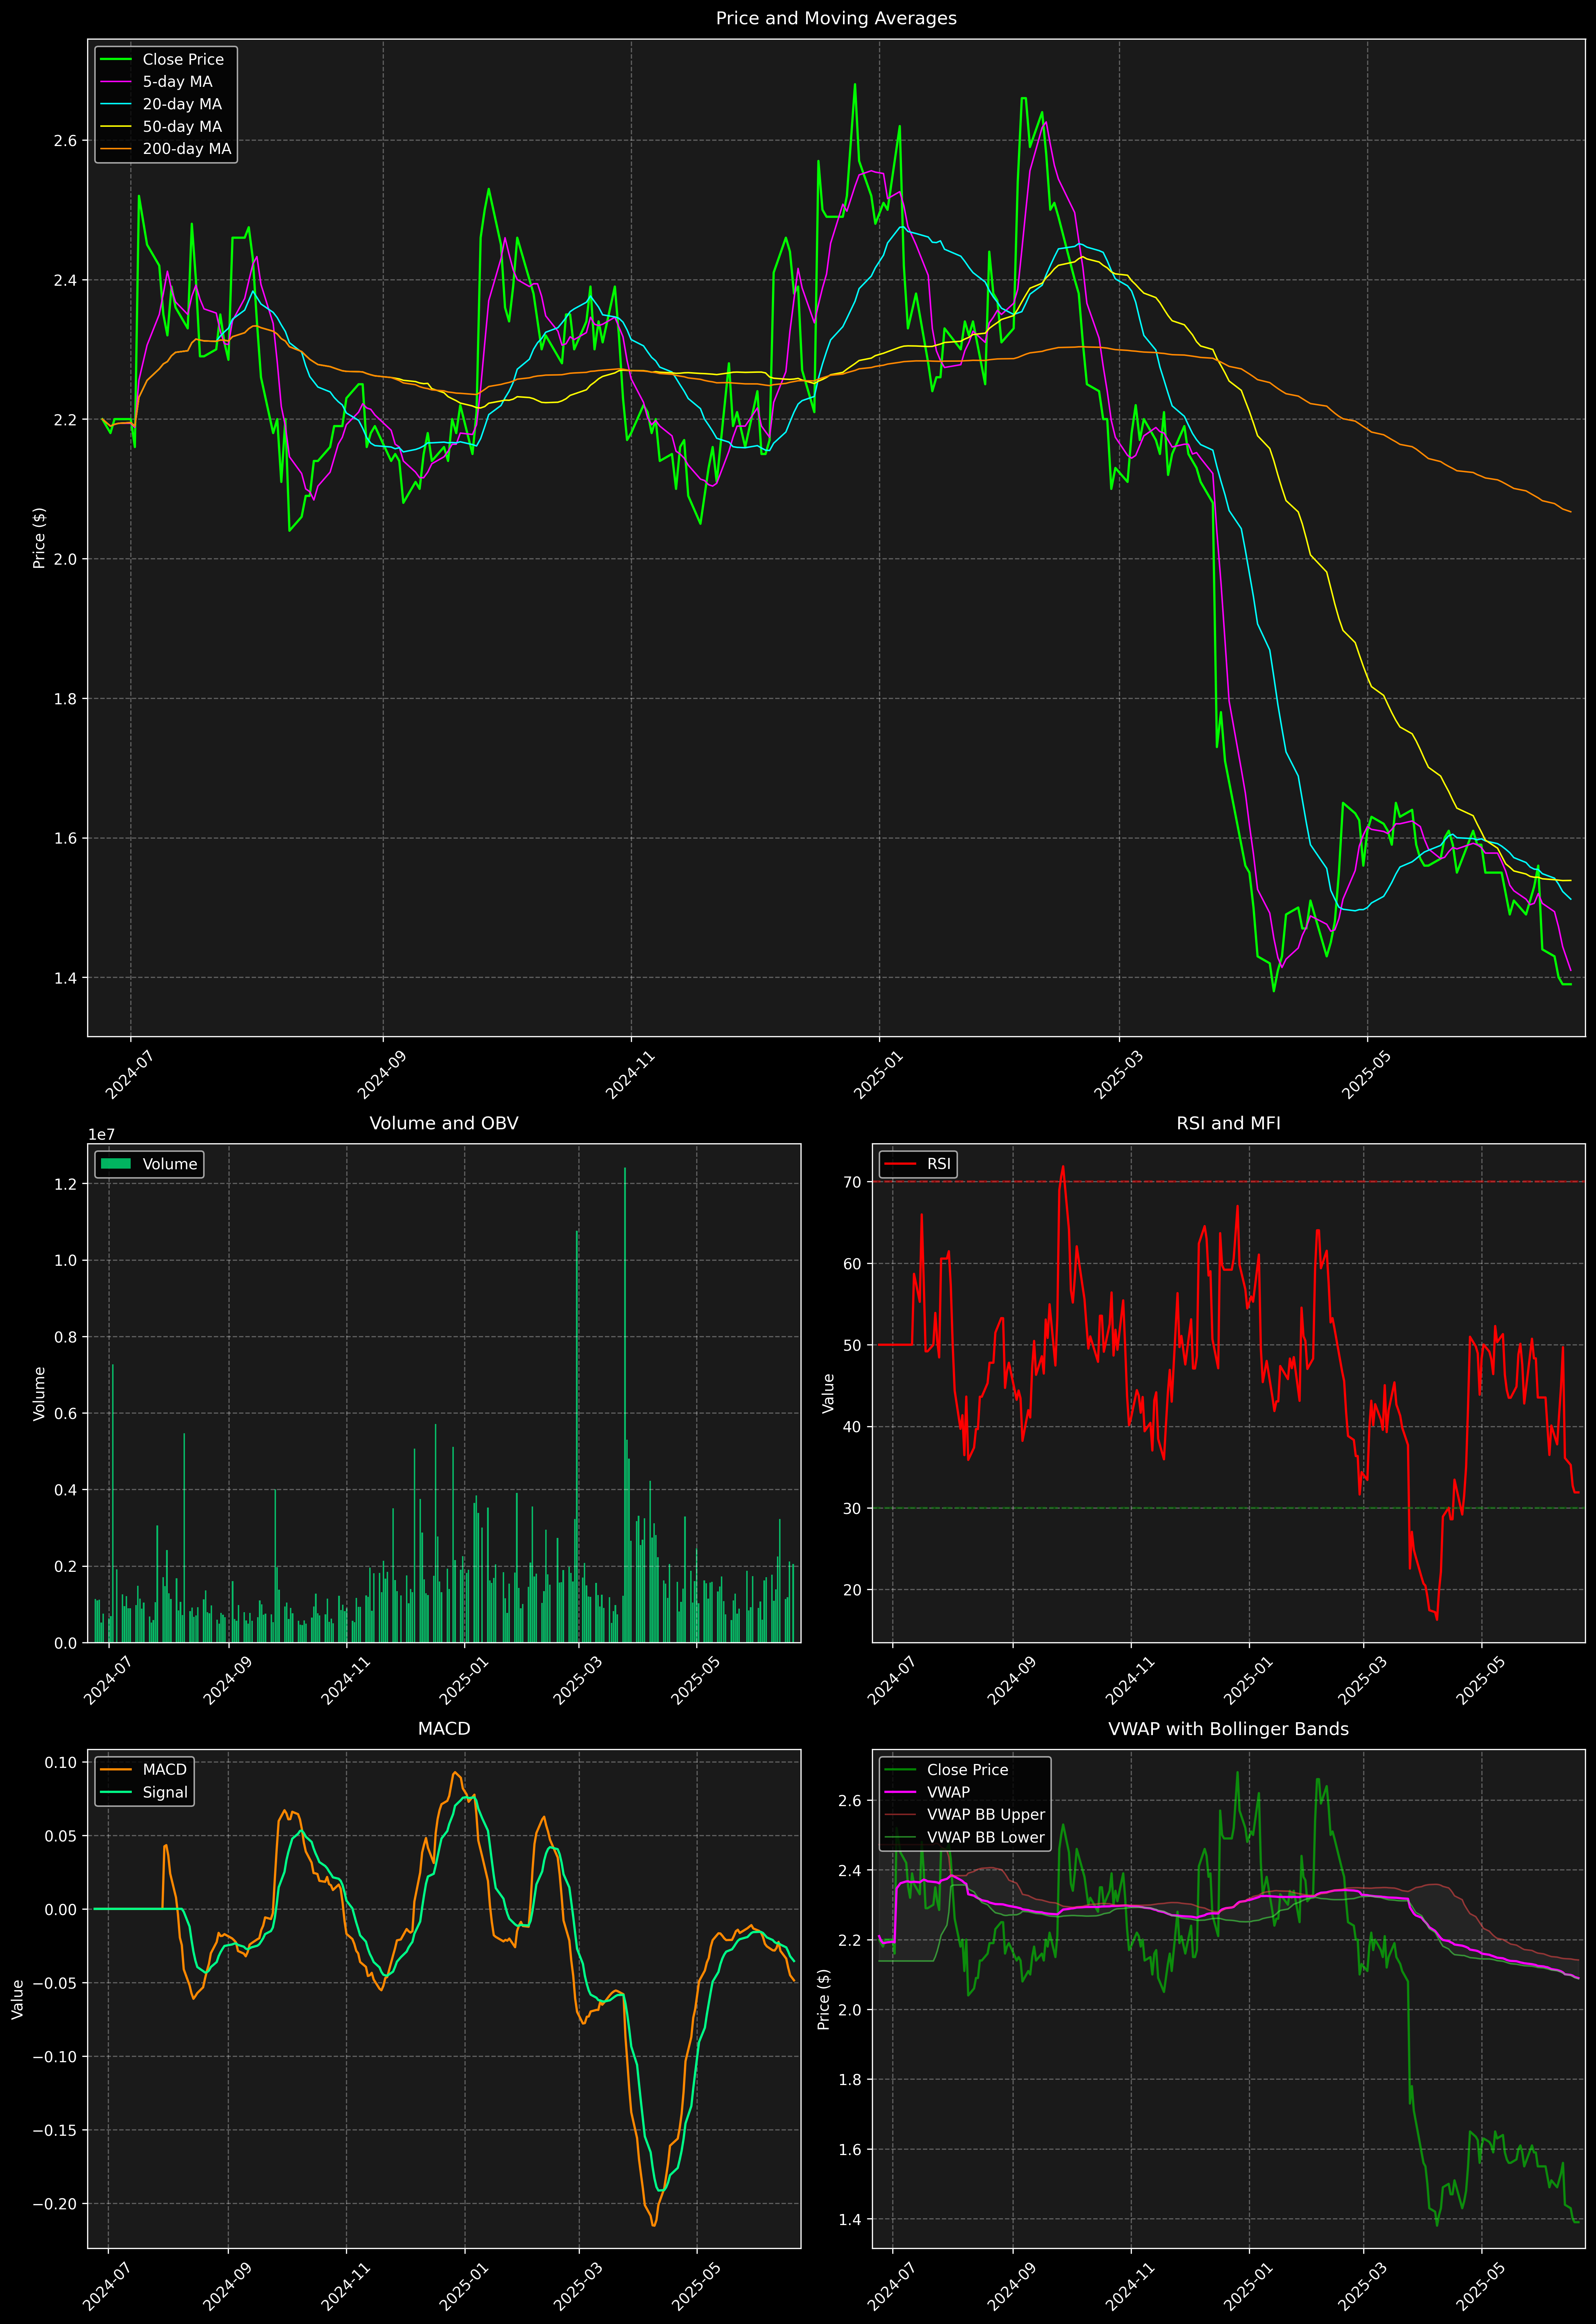Select the '50-day MA' legend entry
Image resolution: width=1596 pixels, height=2324 pixels.
(182, 127)
